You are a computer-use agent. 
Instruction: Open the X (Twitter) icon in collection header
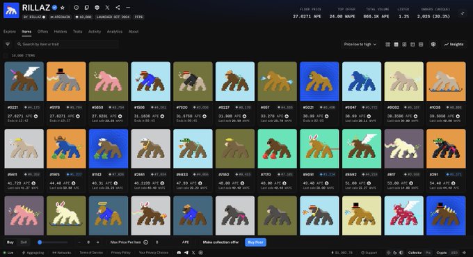(107, 8)
